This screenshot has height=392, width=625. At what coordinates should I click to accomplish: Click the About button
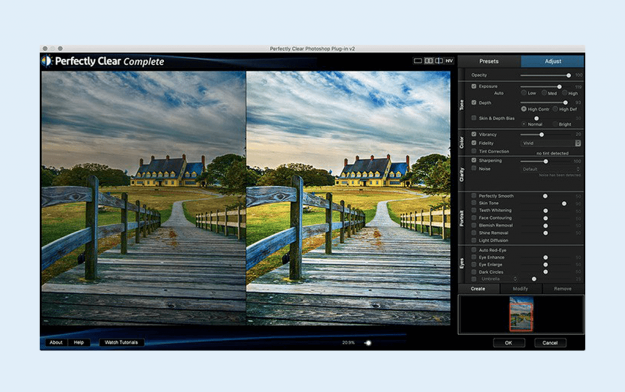(x=56, y=343)
